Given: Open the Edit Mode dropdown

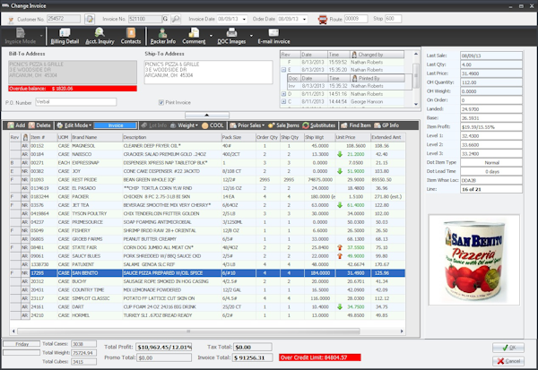Looking at the screenshot, I should click(74, 125).
